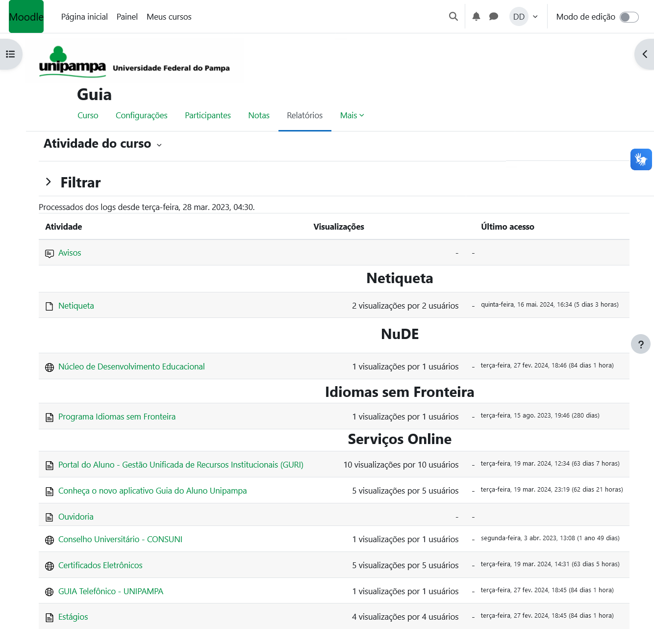
Task: Click the search magnifier icon
Action: (453, 17)
